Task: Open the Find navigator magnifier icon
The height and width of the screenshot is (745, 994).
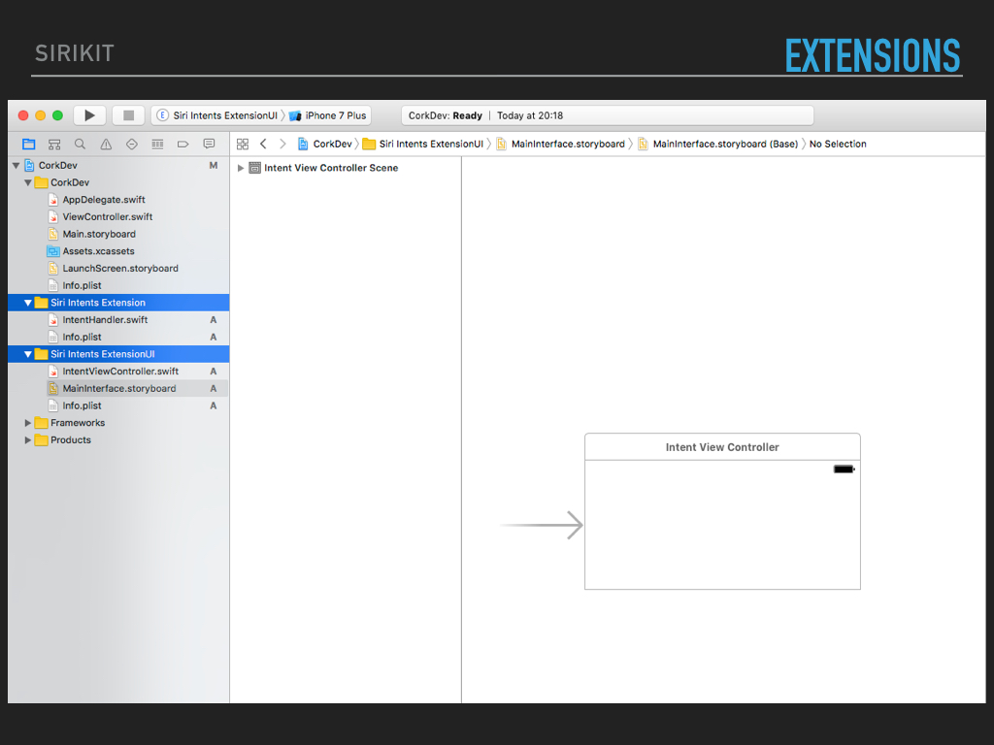Action: click(80, 145)
